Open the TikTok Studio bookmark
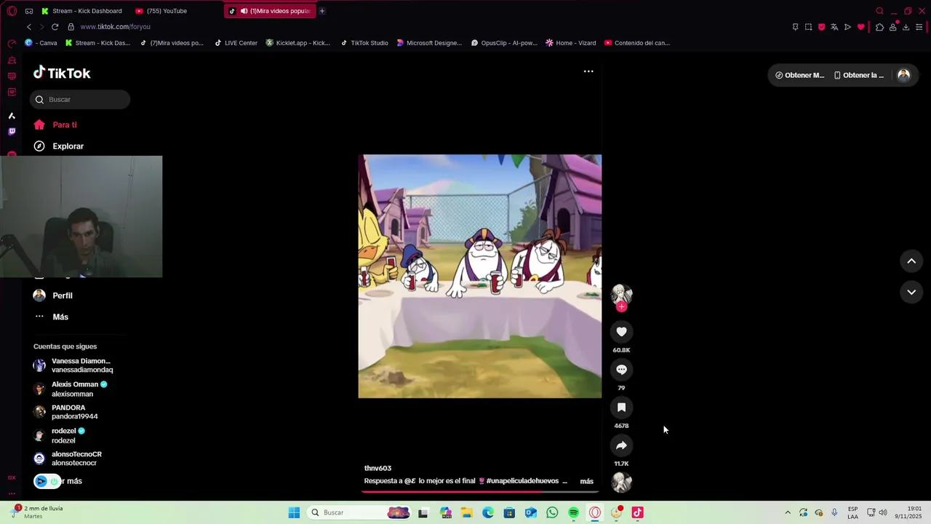This screenshot has height=524, width=931. click(x=364, y=43)
